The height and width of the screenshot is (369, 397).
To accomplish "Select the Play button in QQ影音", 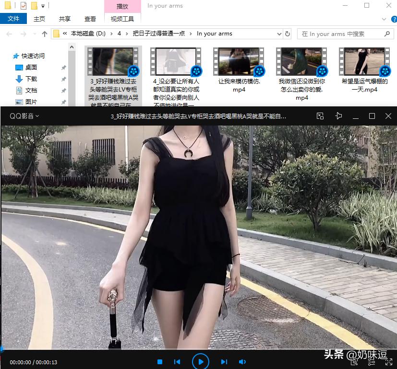I will coord(201,361).
